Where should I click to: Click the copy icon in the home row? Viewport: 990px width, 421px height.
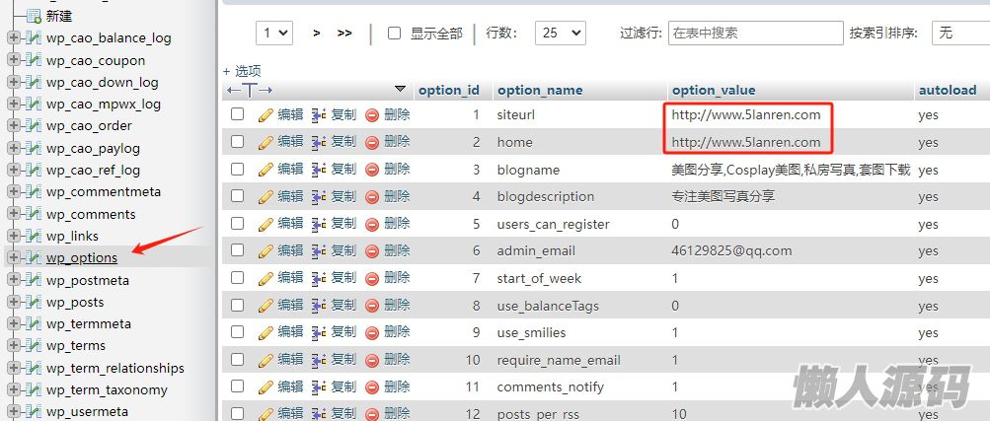(x=319, y=142)
